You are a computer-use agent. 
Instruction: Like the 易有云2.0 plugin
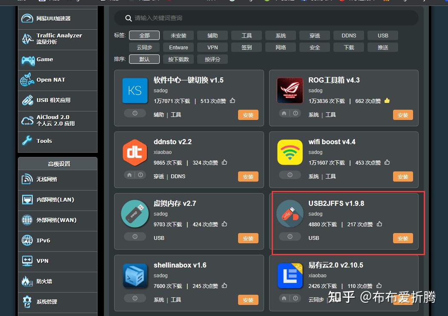tap(379, 285)
